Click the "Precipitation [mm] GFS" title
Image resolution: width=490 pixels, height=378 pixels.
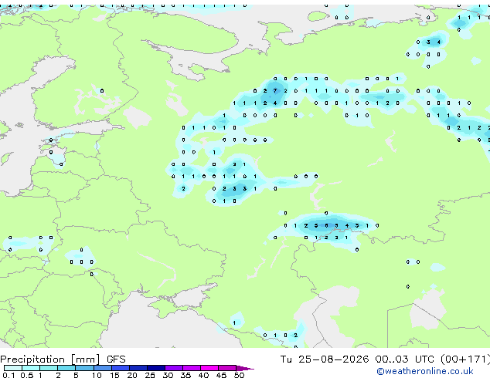[x=63, y=359]
